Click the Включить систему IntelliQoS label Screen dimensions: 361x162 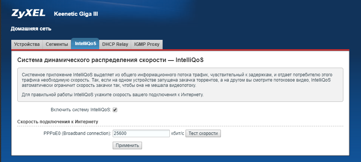click(81, 110)
